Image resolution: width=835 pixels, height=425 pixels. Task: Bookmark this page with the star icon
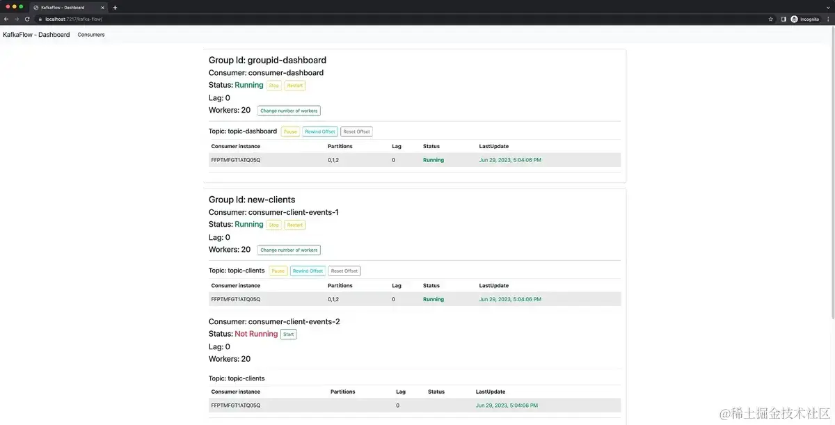[x=770, y=19]
